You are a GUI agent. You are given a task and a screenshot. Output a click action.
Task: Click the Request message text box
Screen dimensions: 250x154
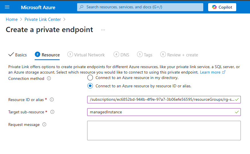click(164, 131)
